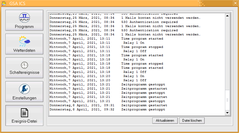Screen dimensions: 239x133
Task: Open the Programm section icon
Action: point(24,18)
